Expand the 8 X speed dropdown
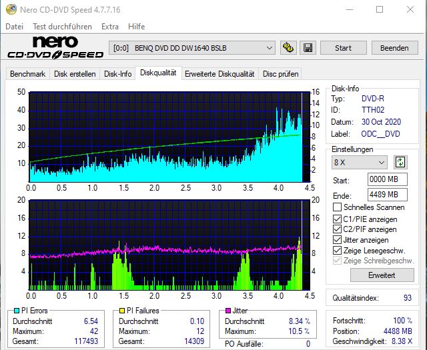Image resolution: width=427 pixels, height=350 pixels. tap(359, 162)
